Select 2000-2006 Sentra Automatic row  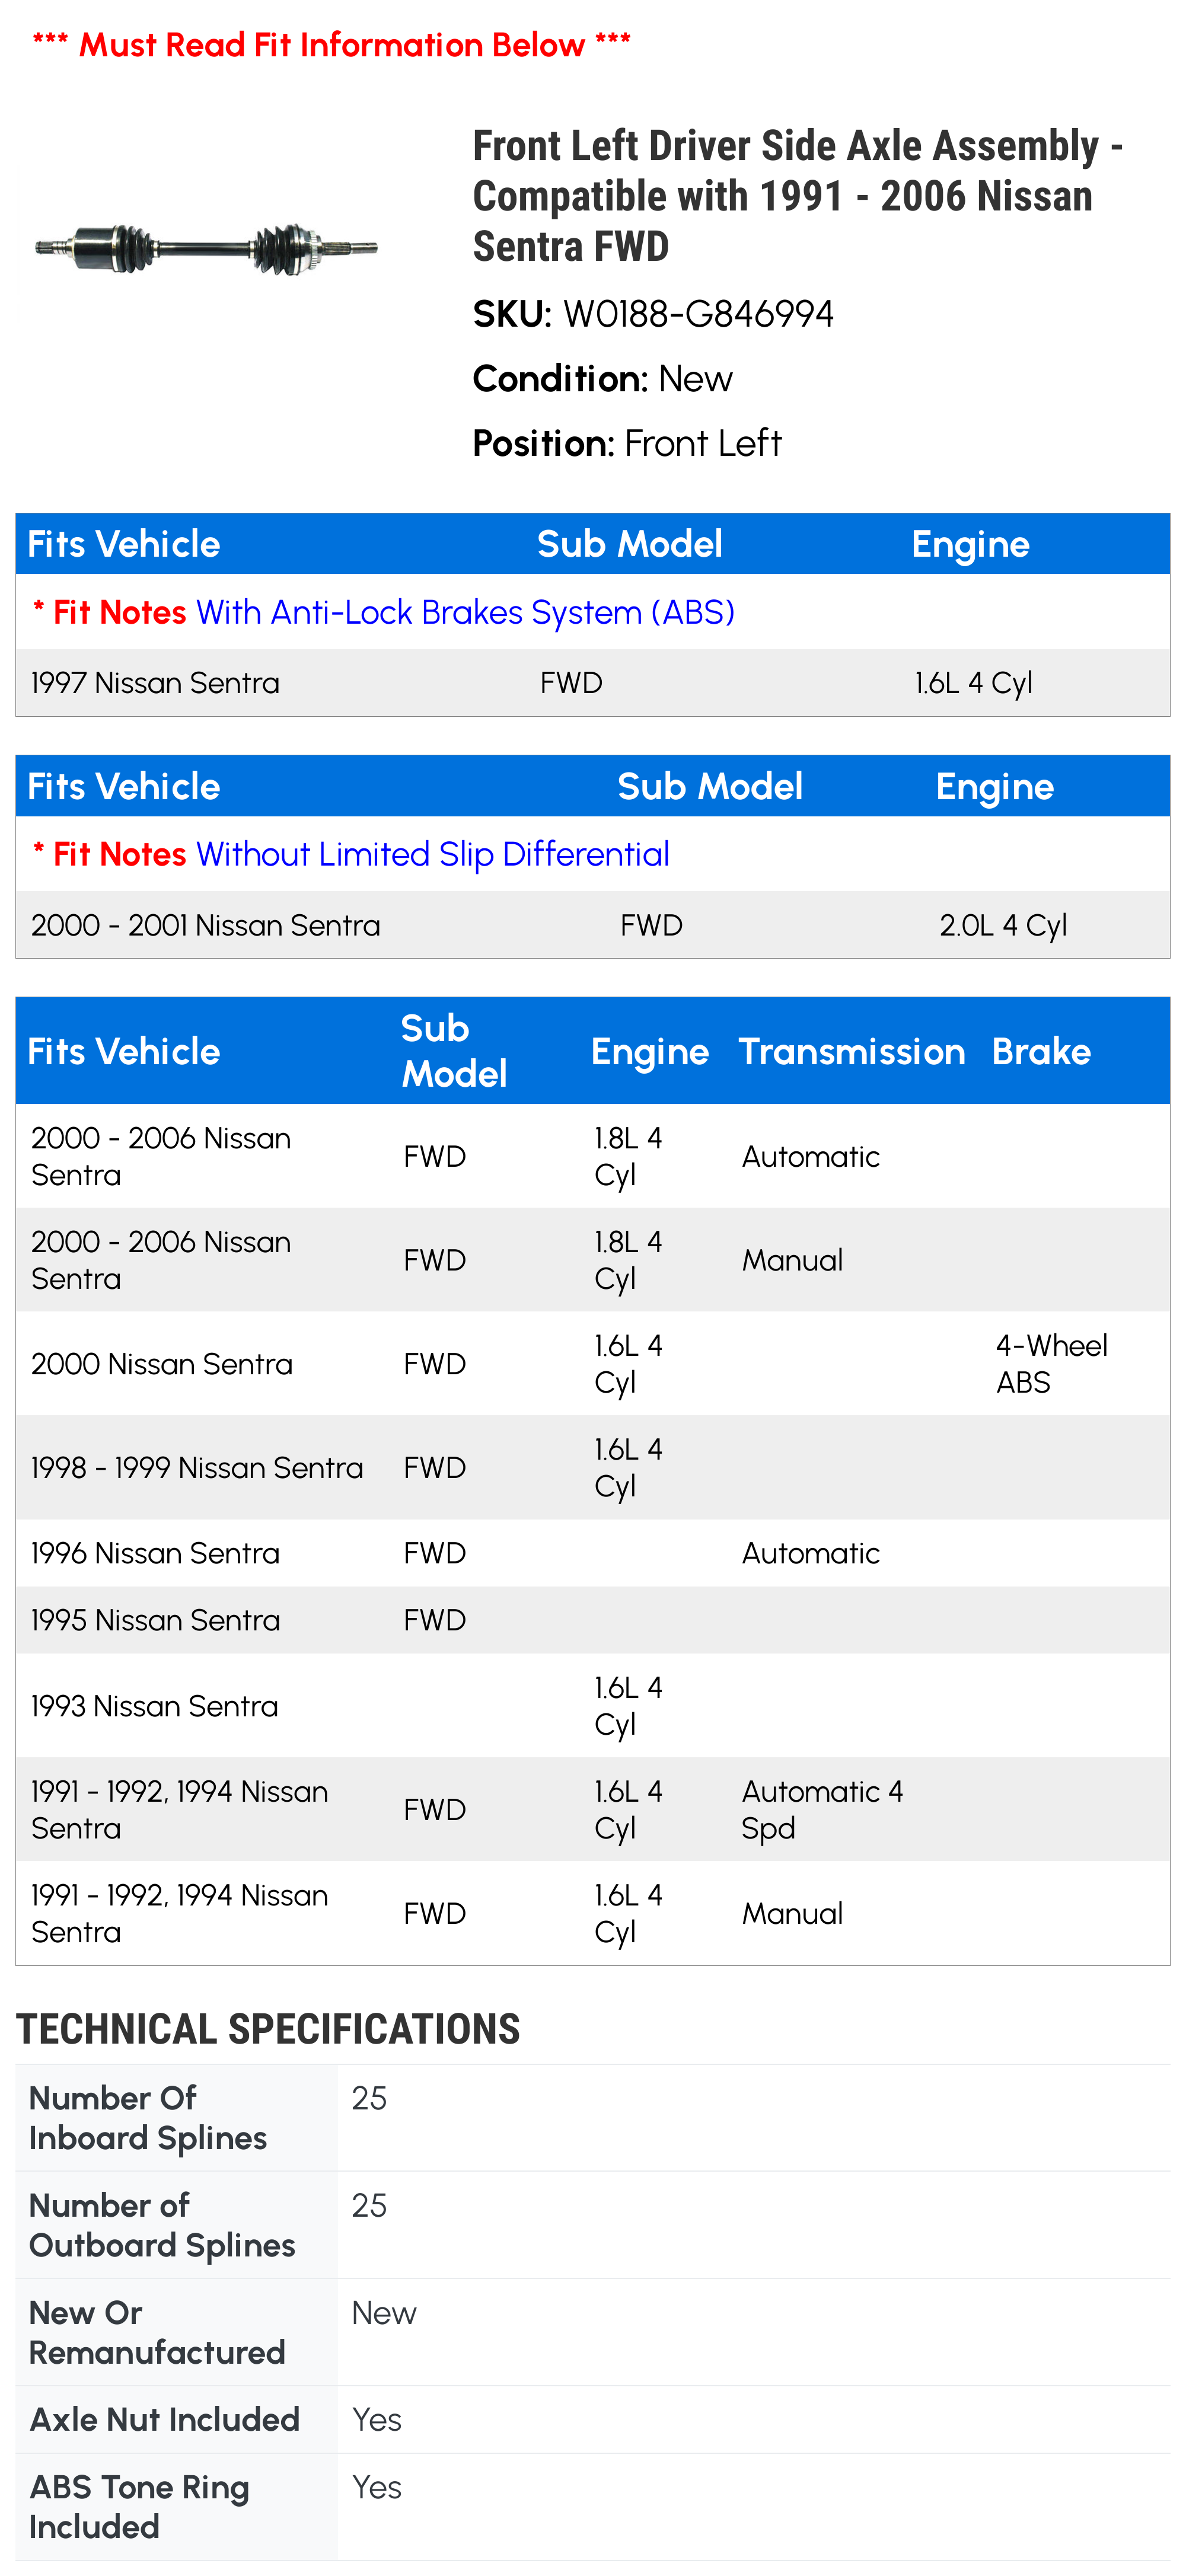(593, 1156)
